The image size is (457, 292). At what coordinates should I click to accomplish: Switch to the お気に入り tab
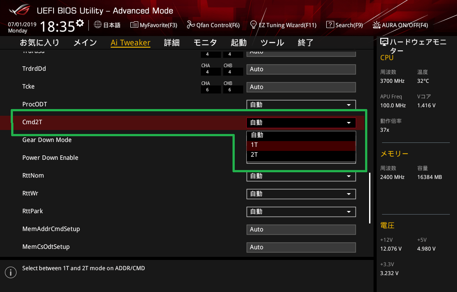pyautogui.click(x=39, y=43)
